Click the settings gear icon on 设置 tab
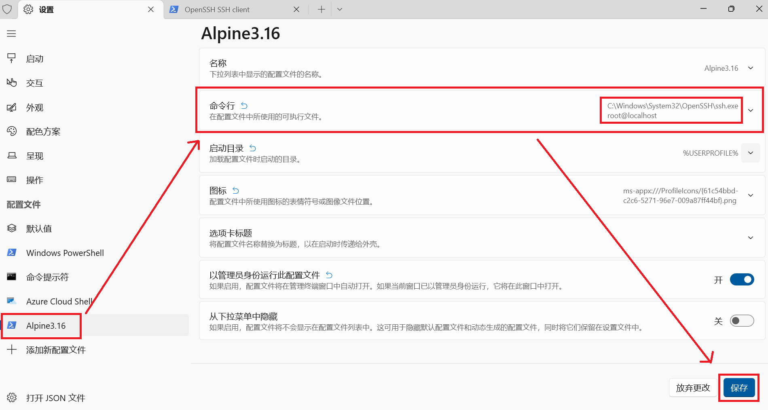Viewport: 768px width, 410px height. pyautogui.click(x=28, y=9)
